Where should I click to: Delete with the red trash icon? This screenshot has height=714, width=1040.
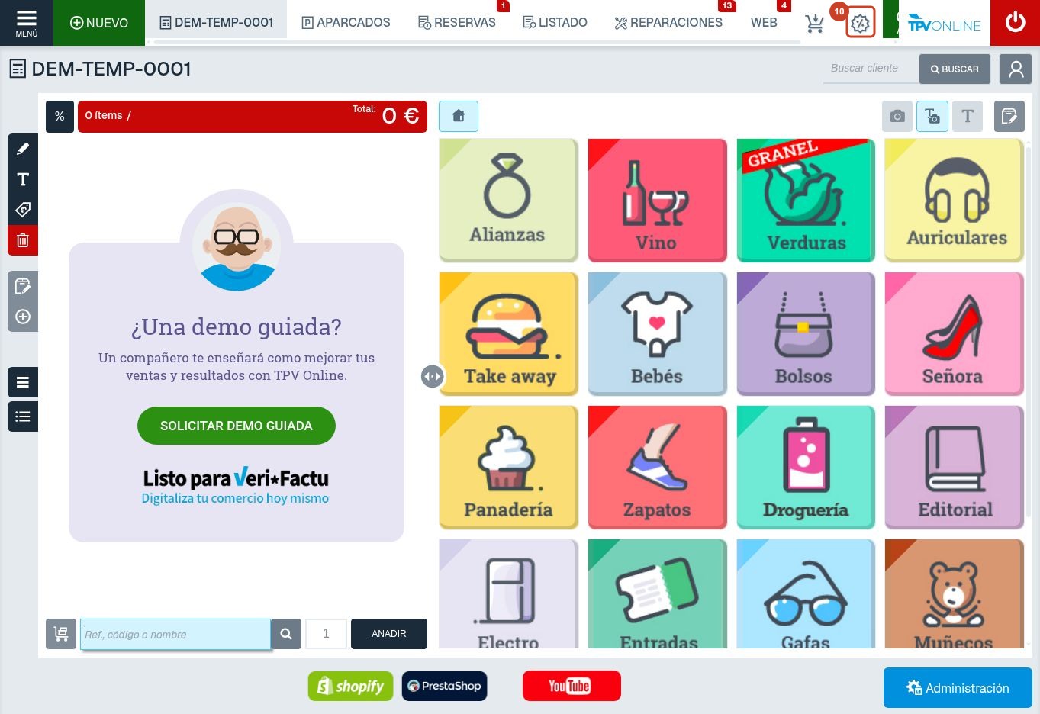pyautogui.click(x=23, y=240)
